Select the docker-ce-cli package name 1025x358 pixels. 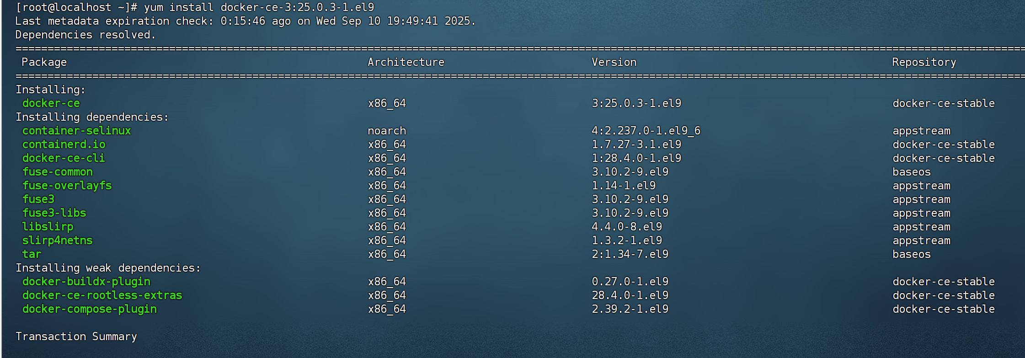pyautogui.click(x=64, y=158)
